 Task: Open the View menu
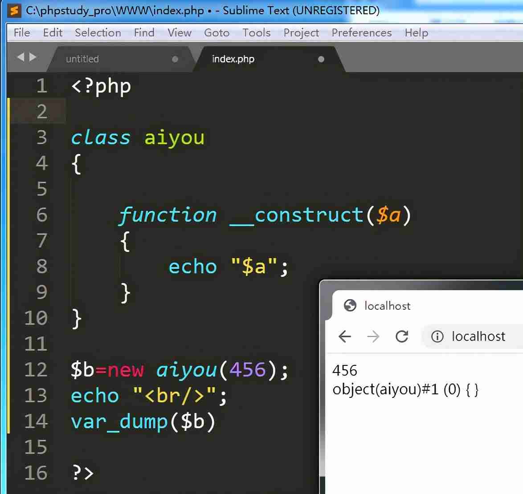[x=180, y=32]
